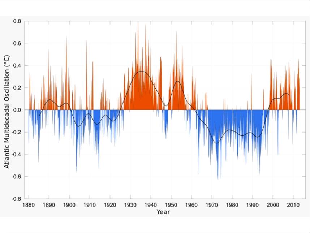The image size is (310, 233).
Task: Click the 0.8 label on the y-axis
Action: tap(17, 21)
